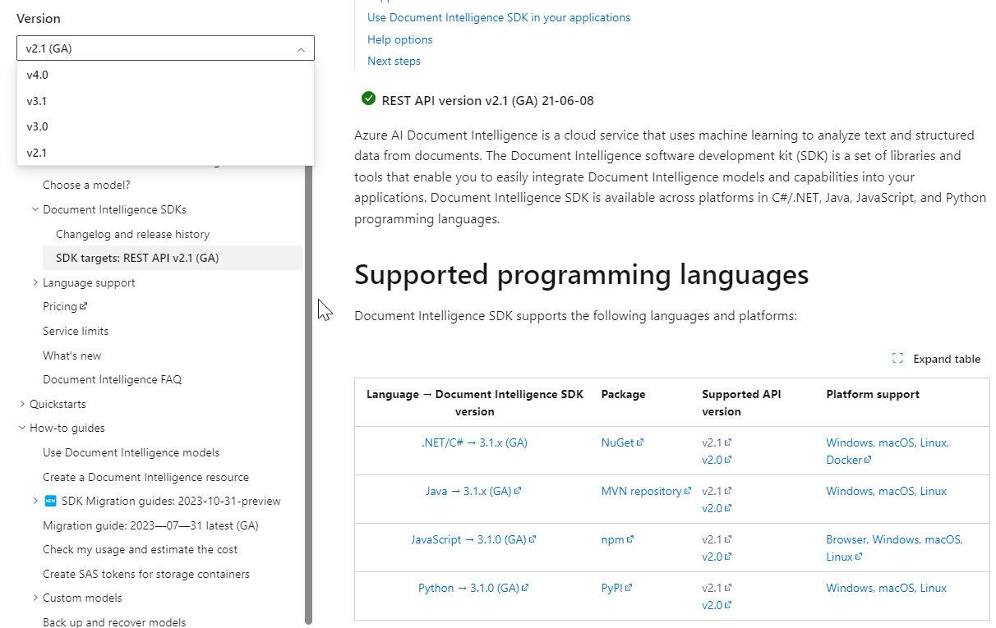
Task: Open Windows, macOS, Linux, Docker platform link
Action: pyautogui.click(x=888, y=451)
